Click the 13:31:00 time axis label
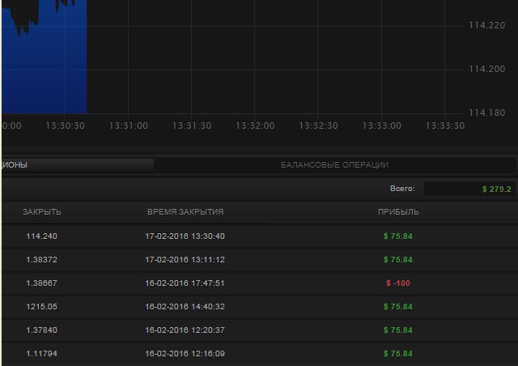This screenshot has height=366, width=518. pos(128,126)
